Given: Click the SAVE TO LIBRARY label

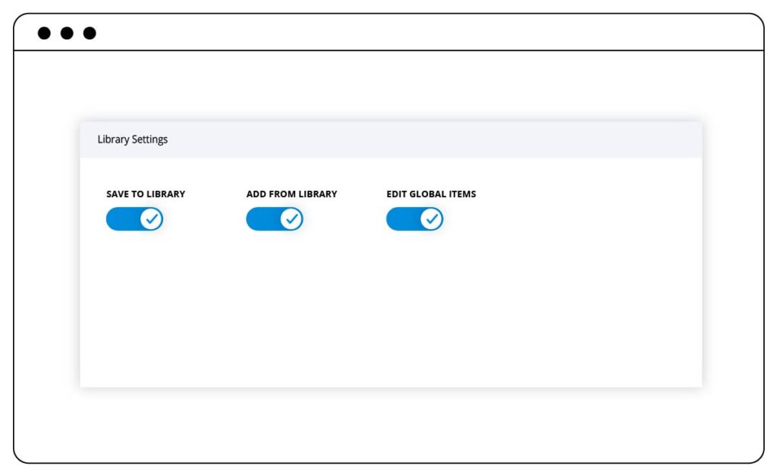Looking at the screenshot, I should tap(146, 194).
